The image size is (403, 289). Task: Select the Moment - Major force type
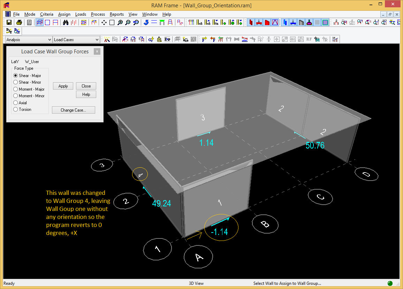point(15,89)
